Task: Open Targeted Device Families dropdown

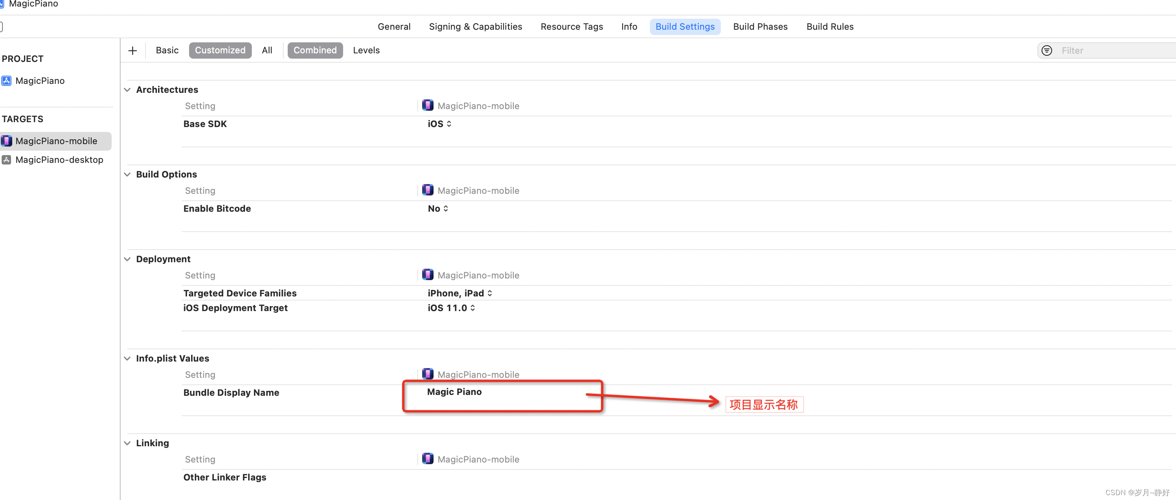Action: (460, 293)
